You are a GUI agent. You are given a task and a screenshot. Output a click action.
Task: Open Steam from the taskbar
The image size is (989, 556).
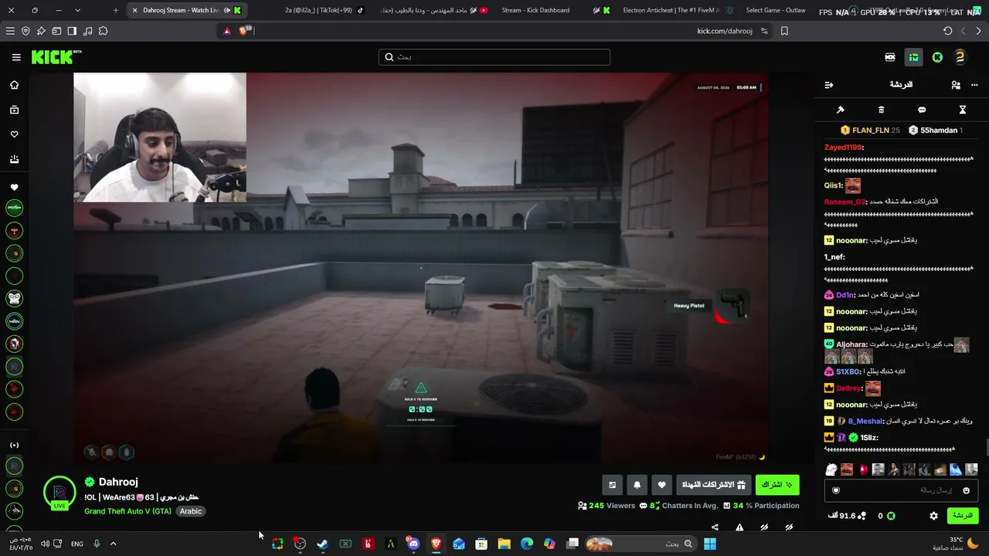pyautogui.click(x=322, y=544)
